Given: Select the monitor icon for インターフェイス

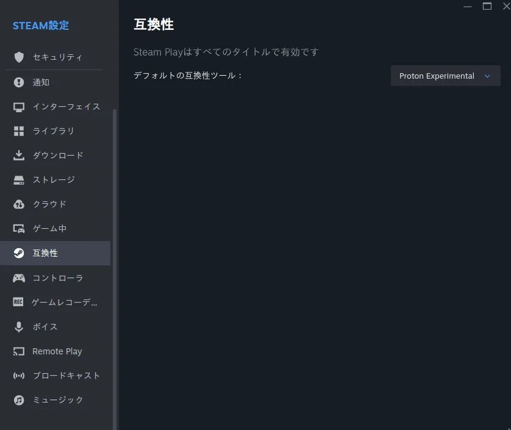Looking at the screenshot, I should (19, 107).
